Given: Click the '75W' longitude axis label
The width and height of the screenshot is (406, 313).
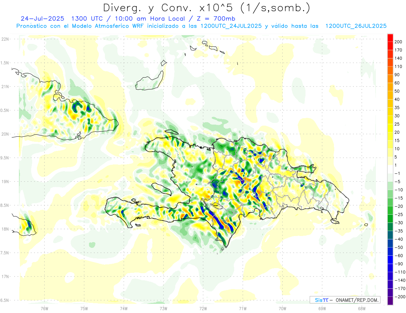Looking at the screenshot, I should pyautogui.click(x=84, y=308).
